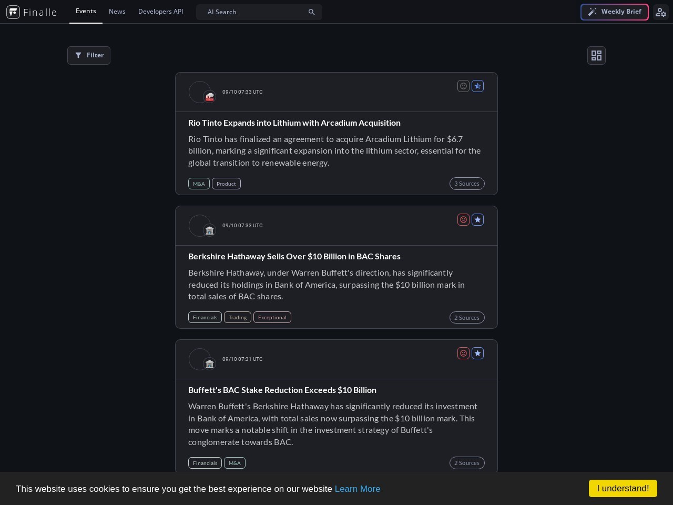The image size is (673, 505).
Task: Star the Buffett's BAC Stake Reduction card
Action: coord(477,353)
